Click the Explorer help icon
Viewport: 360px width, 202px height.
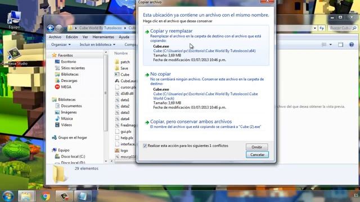352,45
